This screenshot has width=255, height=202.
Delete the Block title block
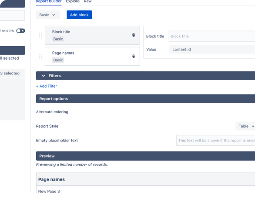pos(133,35)
